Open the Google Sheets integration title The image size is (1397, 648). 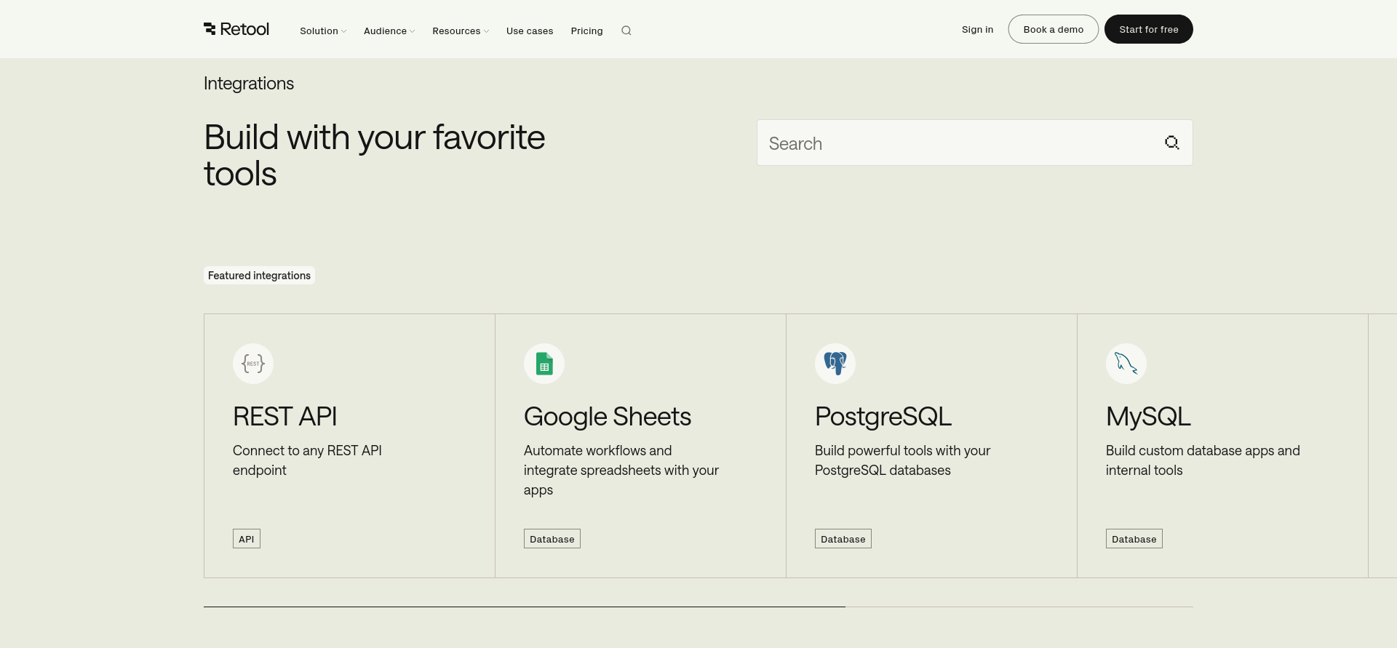[608, 417]
